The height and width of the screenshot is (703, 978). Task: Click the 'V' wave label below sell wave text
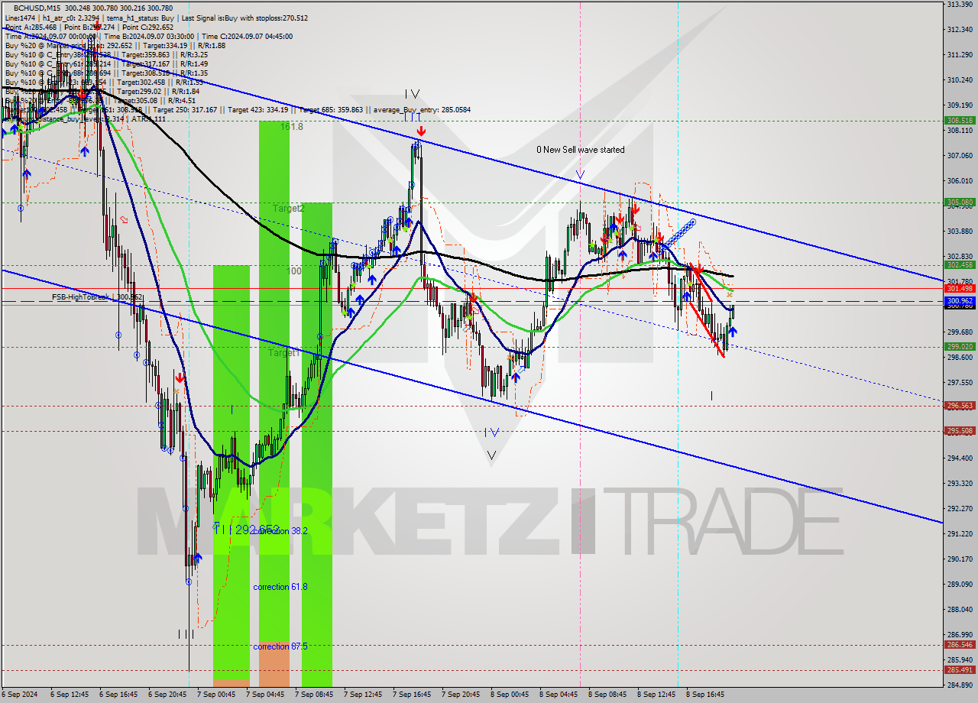[x=580, y=175]
